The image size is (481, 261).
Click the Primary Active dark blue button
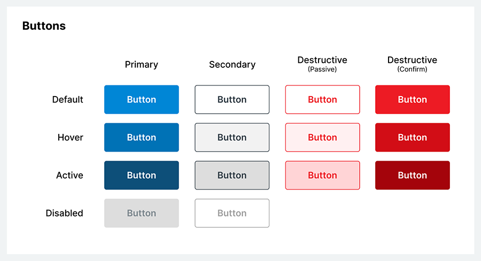tap(142, 175)
